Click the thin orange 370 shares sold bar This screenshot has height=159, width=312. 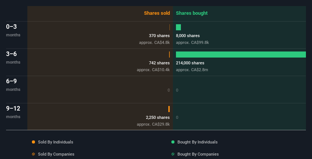[169, 27]
